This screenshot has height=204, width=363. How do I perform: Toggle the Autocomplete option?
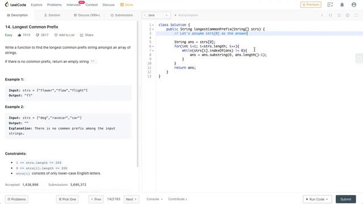pyautogui.click(x=186, y=15)
